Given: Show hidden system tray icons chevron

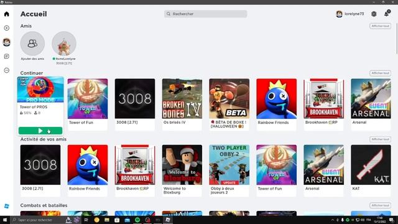Looking at the screenshot, I should (x=333, y=220).
